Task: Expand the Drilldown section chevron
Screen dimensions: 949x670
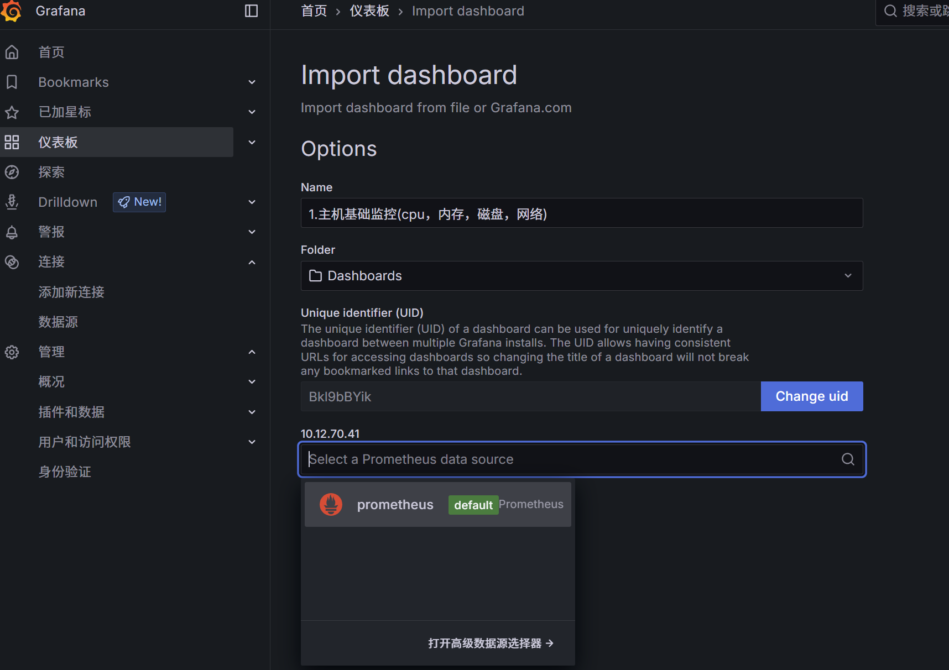Action: [x=252, y=202]
